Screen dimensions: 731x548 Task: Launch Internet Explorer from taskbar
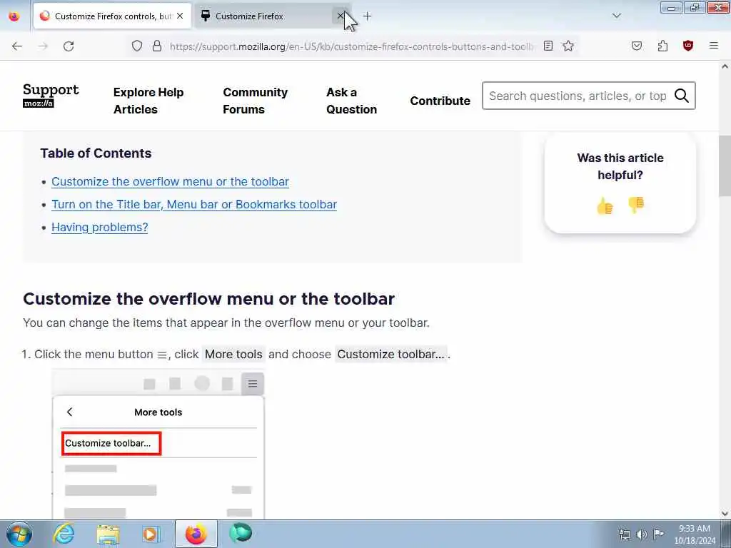(x=64, y=534)
